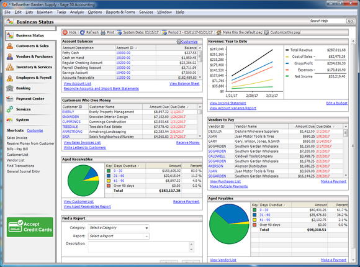Open the Lists menu
The width and height of the screenshot is (360, 267).
pyautogui.click(x=29, y=12)
